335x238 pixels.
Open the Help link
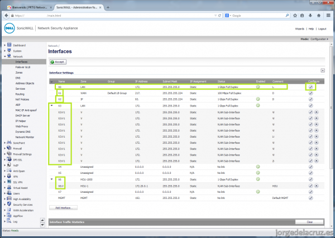tap(311, 29)
